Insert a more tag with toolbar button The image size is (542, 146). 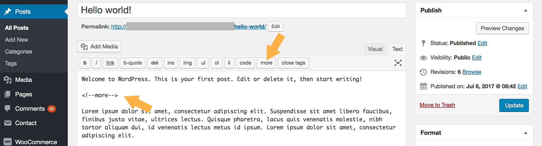(x=266, y=63)
